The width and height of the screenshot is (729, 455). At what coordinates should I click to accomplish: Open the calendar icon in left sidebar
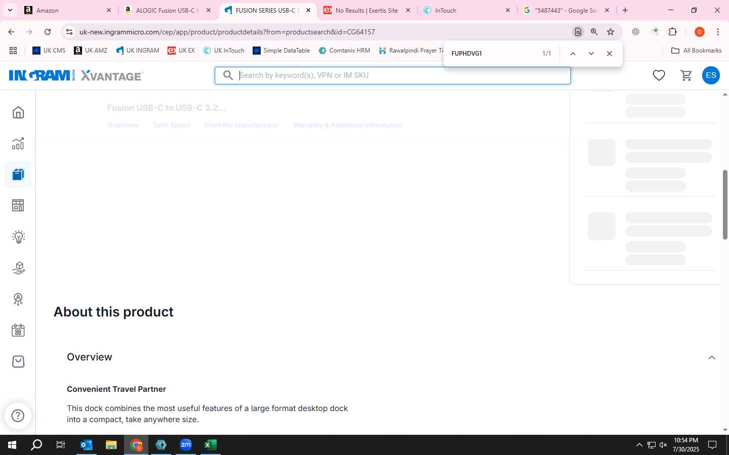[x=18, y=331]
